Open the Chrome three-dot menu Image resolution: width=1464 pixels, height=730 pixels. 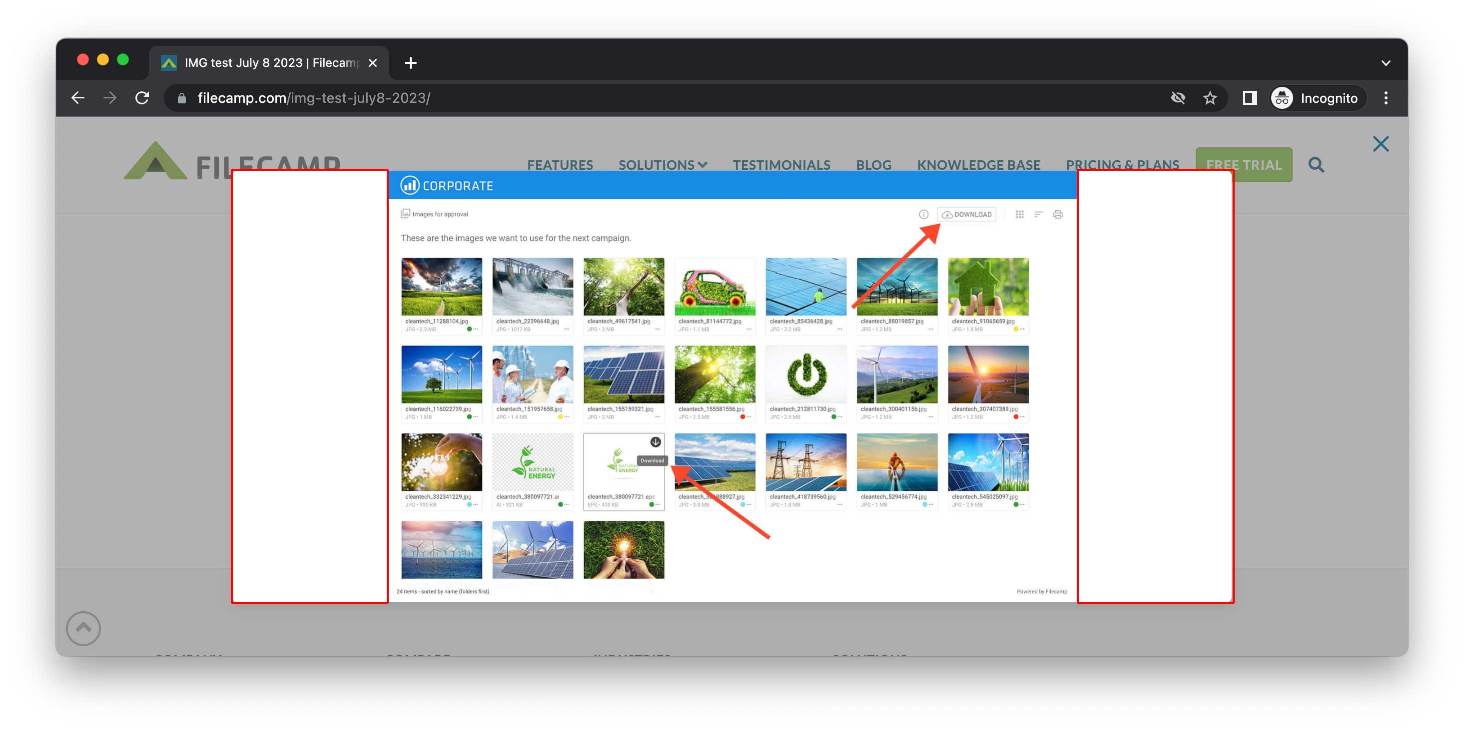(1386, 98)
